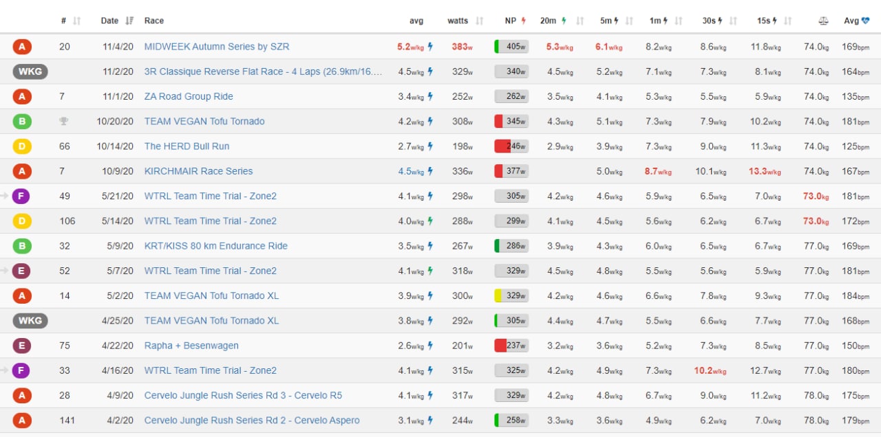Image resolution: width=881 pixels, height=437 pixels.
Task: Open KIRCHMAIR Race Series link
Action: (198, 171)
